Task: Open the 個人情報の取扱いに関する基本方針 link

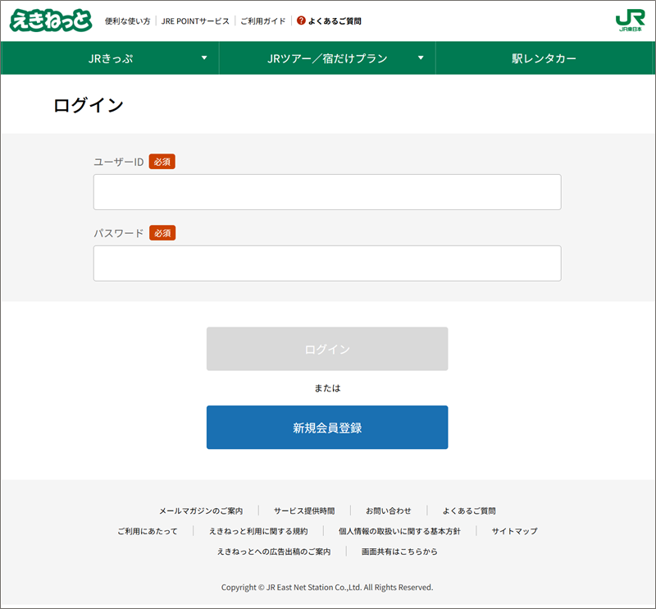Action: point(399,531)
